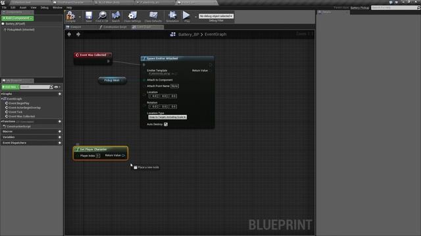Image resolution: width=421 pixels, height=236 pixels.
Task: Open the Edit menu
Action: click(13, 8)
